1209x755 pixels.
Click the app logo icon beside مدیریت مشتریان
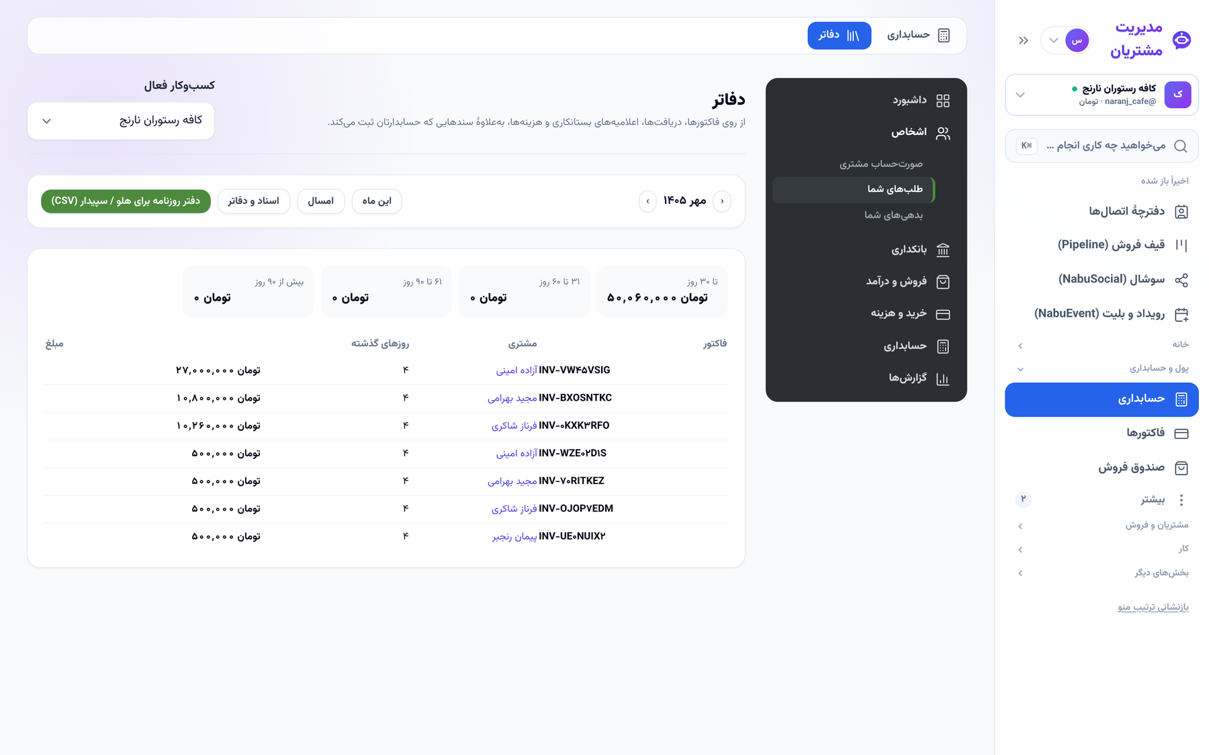coord(1181,40)
